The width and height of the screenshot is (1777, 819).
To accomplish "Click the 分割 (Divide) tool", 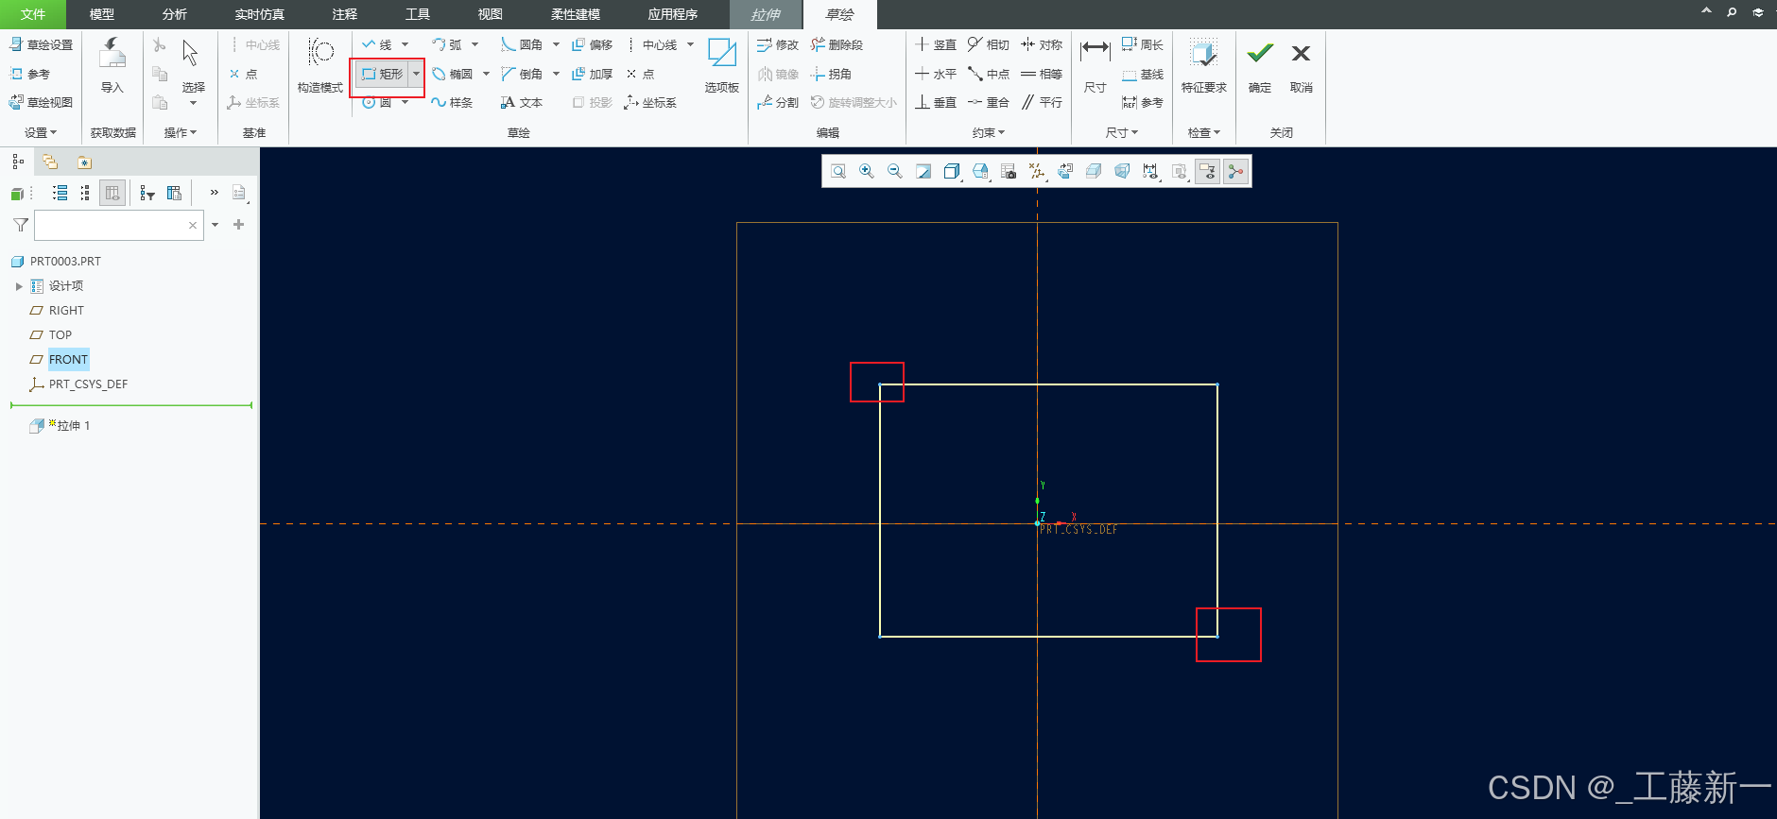I will tap(778, 102).
